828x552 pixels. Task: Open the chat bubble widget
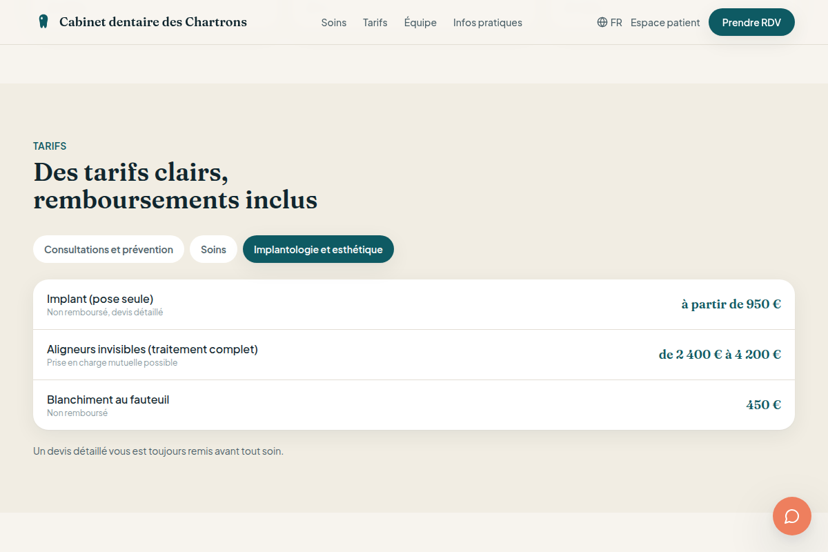click(x=792, y=516)
